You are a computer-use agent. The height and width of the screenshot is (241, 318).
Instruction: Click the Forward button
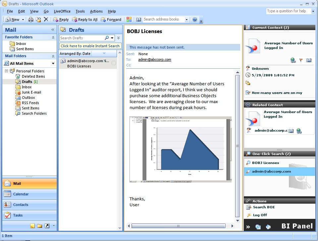point(111,20)
